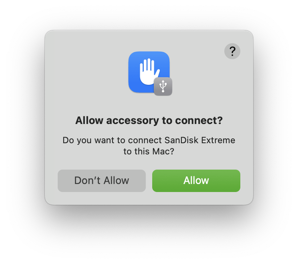Click the "Do you want to connect" text
The image size is (298, 264).
(x=112, y=140)
